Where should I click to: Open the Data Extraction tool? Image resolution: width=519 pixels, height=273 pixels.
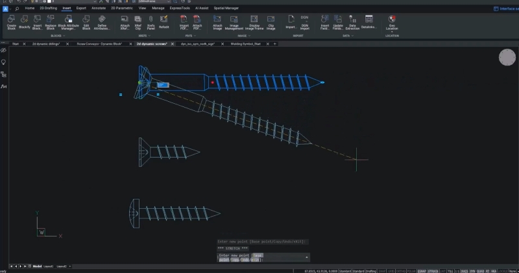tap(352, 23)
